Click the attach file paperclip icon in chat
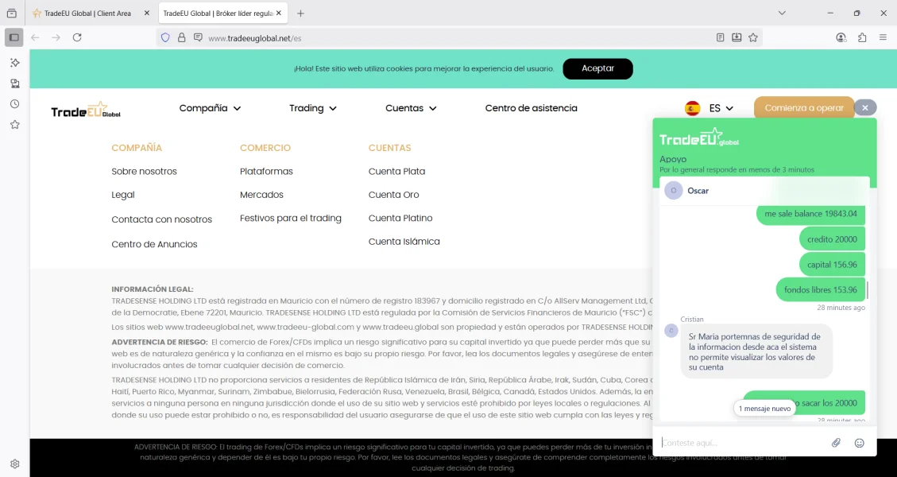This screenshot has height=477, width=897. [x=836, y=443]
